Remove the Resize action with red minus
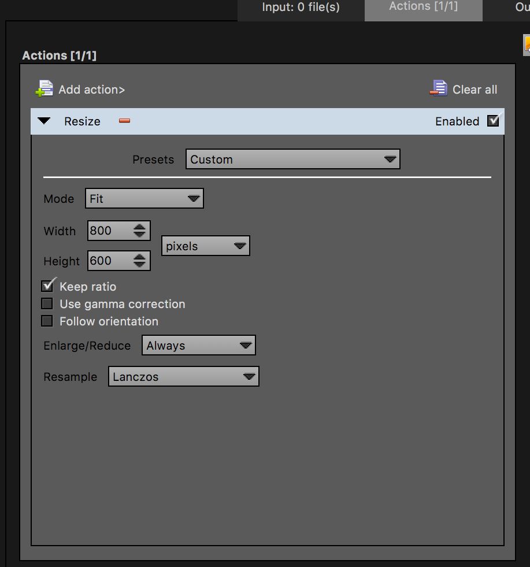530x567 pixels. [x=124, y=121]
